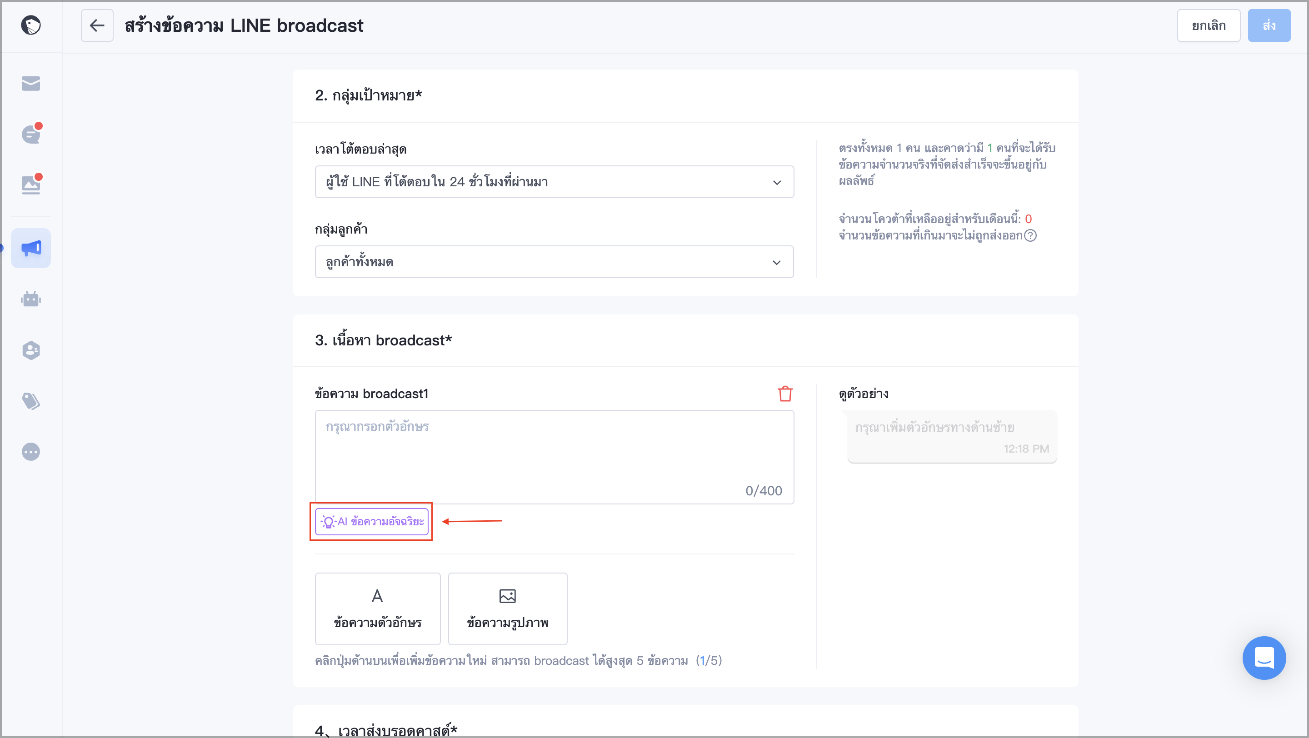1309x738 pixels.
Task: Click into the broadcast1 message text area
Action: (x=554, y=457)
